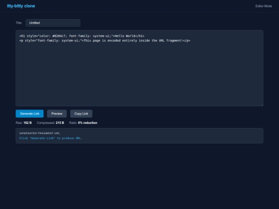This screenshot has width=279, height=209.
Task: Click inside the HTML code editor textarea
Action: pos(139,68)
